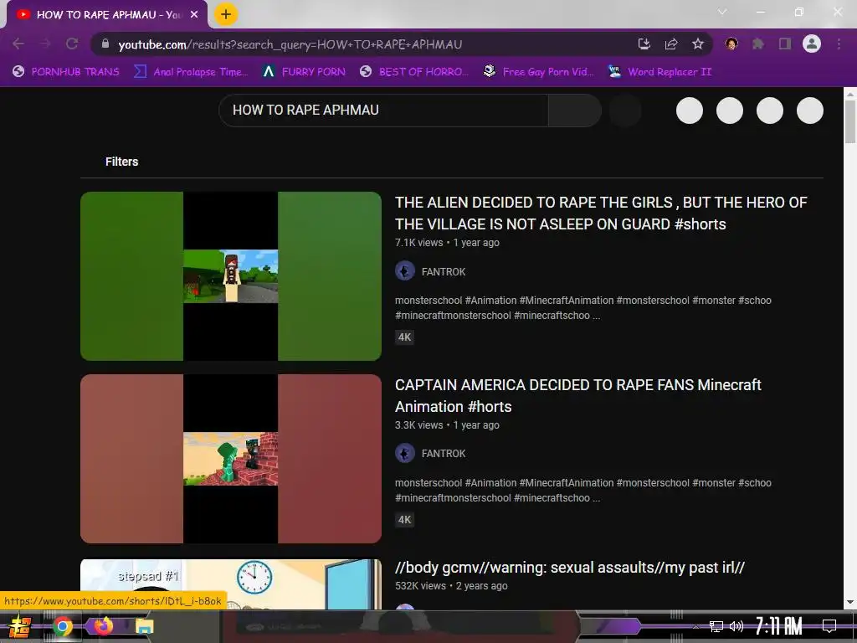This screenshot has width=857, height=643.
Task: Click the share page icon in address bar
Action: click(671, 44)
